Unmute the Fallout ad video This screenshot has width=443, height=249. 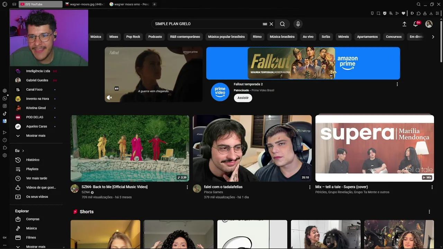pos(109,98)
